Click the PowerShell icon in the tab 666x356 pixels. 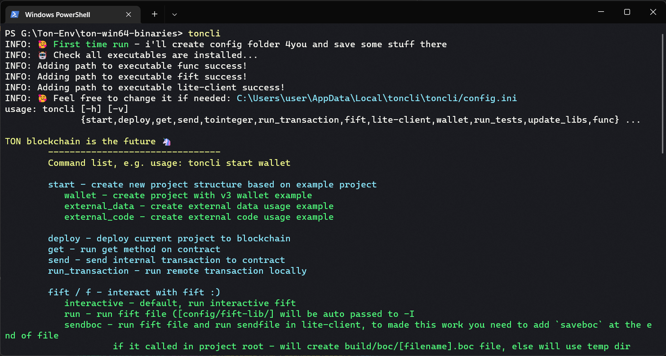[x=15, y=14]
